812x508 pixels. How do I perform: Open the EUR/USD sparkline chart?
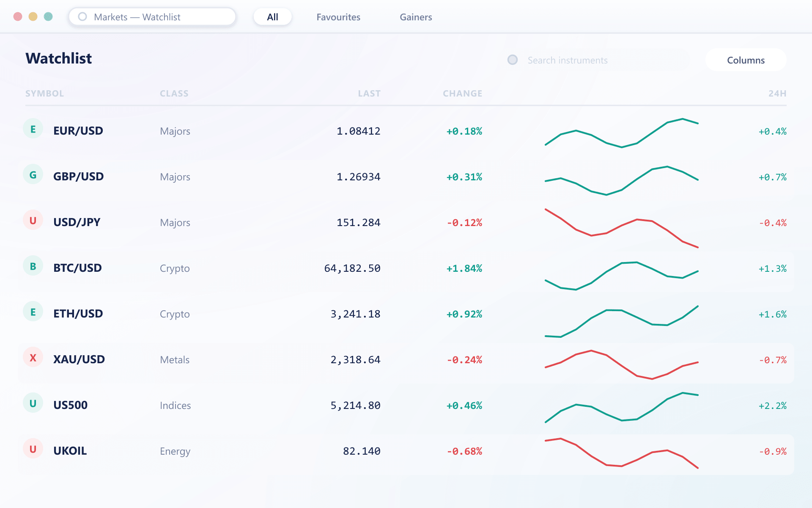click(622, 133)
